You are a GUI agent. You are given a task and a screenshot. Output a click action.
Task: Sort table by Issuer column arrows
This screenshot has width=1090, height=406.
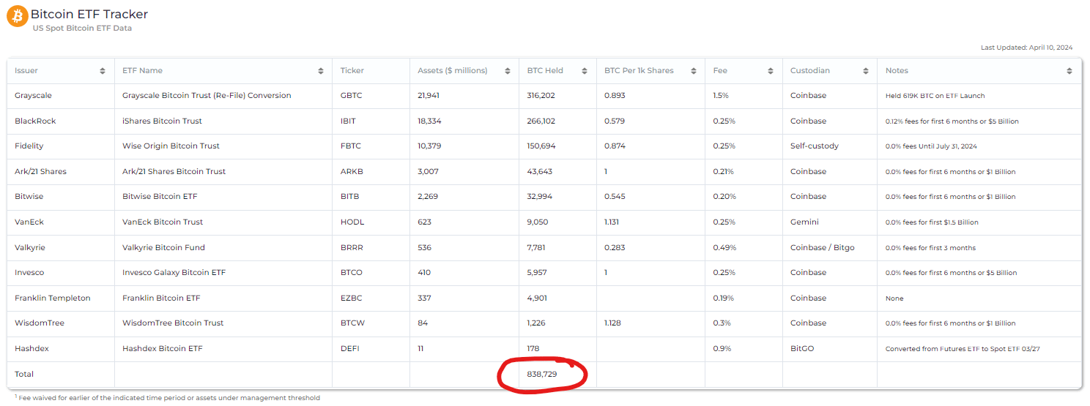[103, 71]
